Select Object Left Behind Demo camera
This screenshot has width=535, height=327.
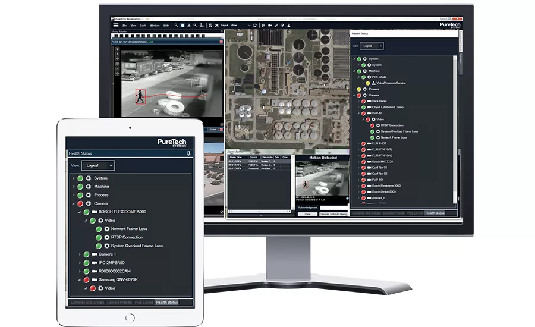(x=388, y=107)
